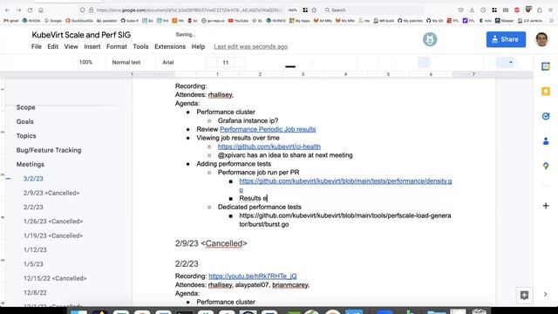Open the Help menu
The height and width of the screenshot is (314, 558).
click(x=198, y=46)
